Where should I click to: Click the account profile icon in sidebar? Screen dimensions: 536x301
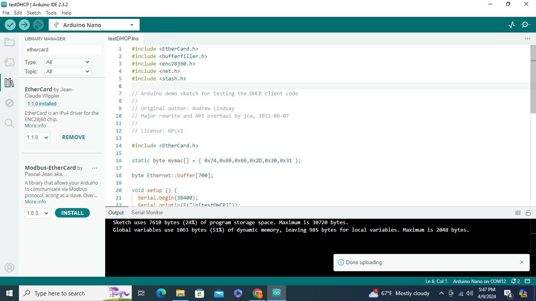[x=9, y=268]
